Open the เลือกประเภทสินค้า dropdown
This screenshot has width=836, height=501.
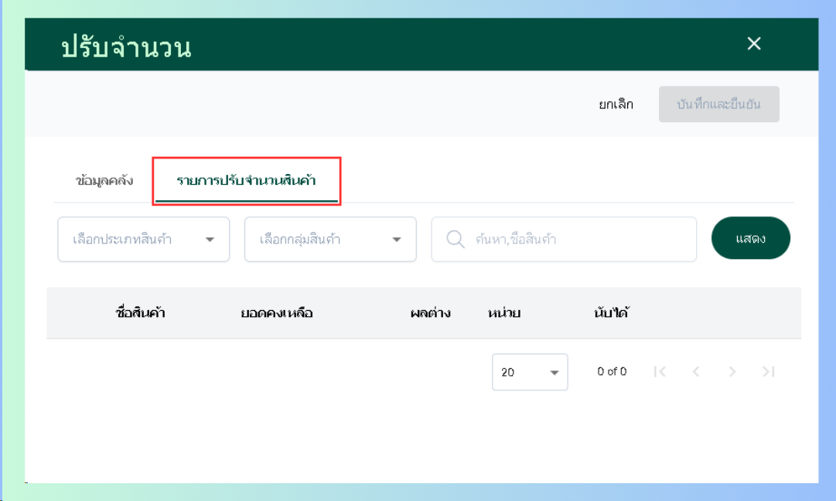pyautogui.click(x=143, y=240)
